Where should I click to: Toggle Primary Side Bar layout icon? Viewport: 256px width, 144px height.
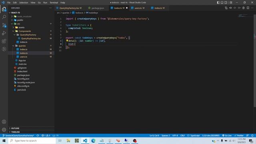(x=218, y=2)
